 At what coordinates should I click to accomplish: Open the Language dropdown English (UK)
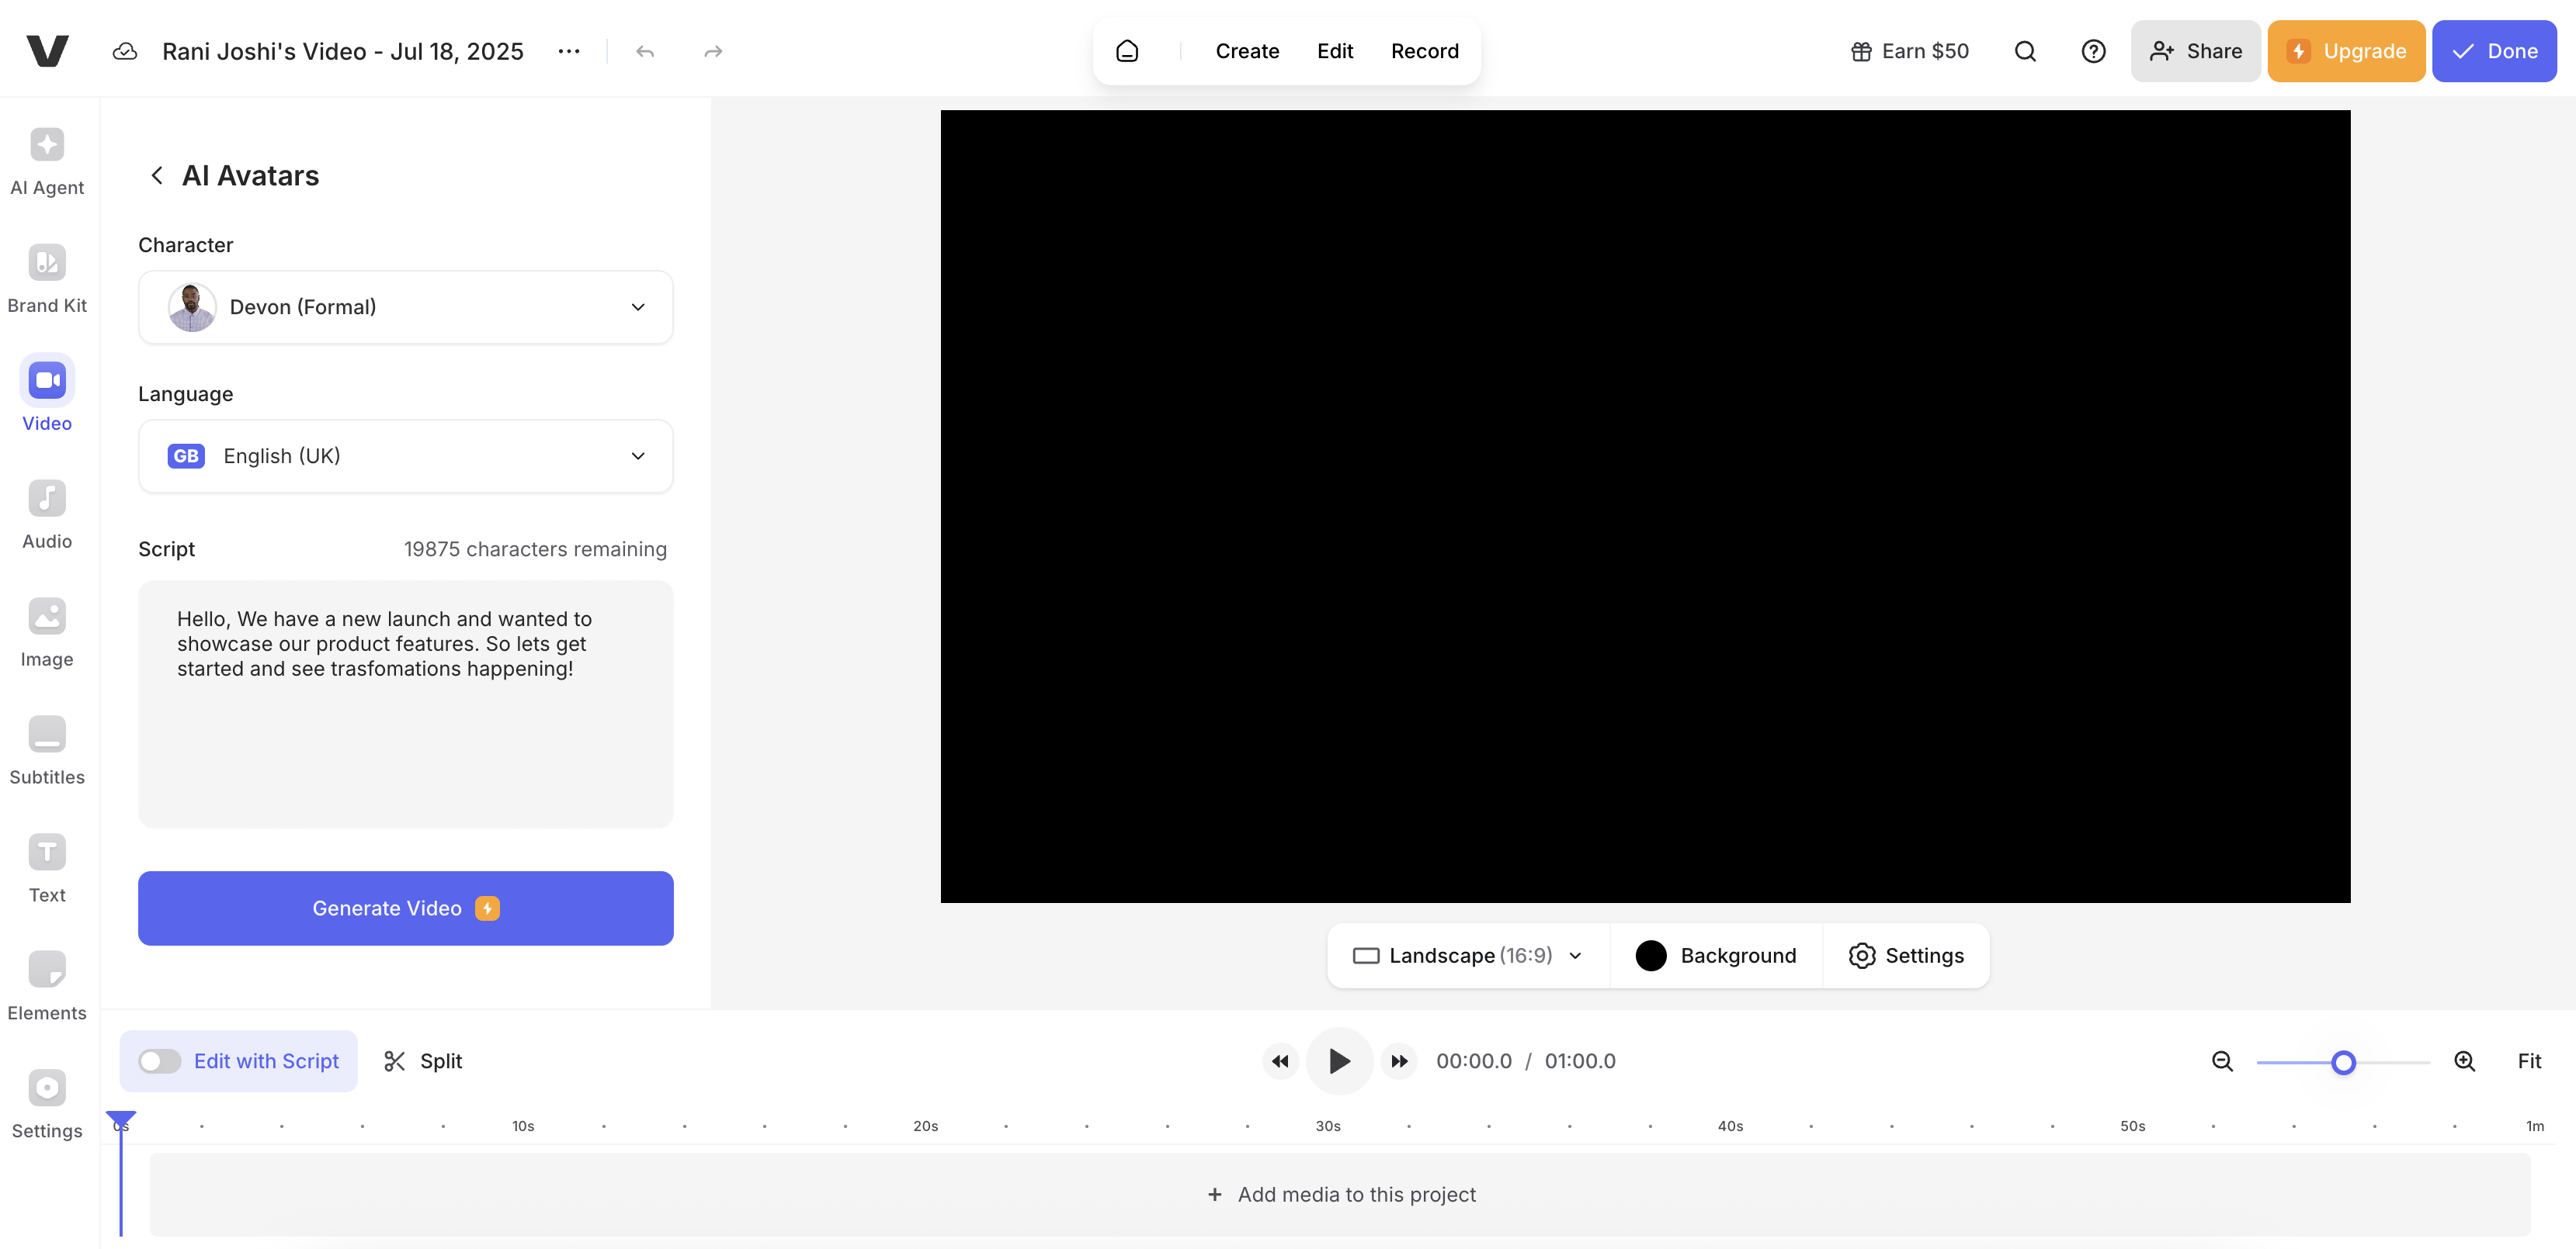(405, 455)
